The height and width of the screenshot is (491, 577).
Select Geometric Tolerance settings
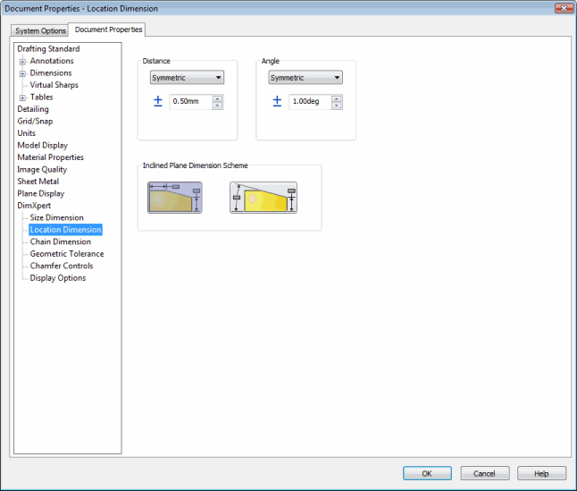(67, 254)
